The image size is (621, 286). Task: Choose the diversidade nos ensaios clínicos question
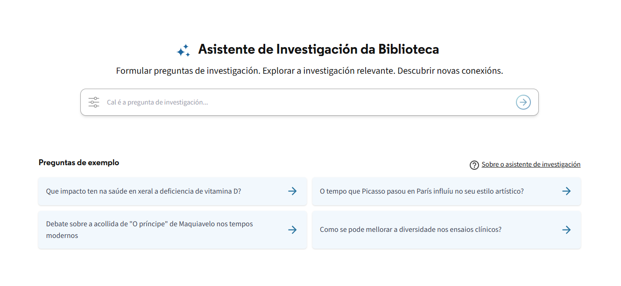pyautogui.click(x=410, y=230)
